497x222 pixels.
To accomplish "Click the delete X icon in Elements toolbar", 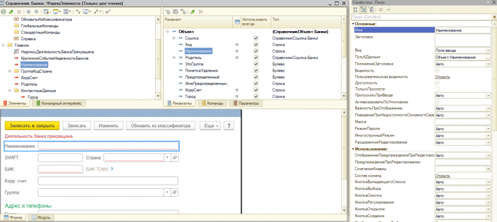I will pos(18,12).
